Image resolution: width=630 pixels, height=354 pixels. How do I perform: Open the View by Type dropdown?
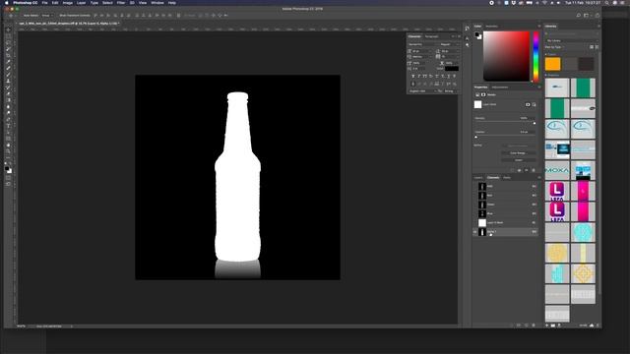tap(555, 47)
